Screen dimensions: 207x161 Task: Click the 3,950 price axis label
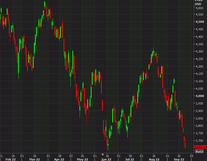pyautogui.click(x=199, y=103)
